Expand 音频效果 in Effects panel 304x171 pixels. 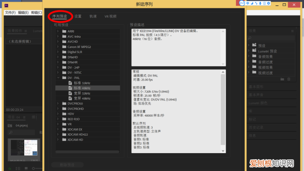coord(249,56)
